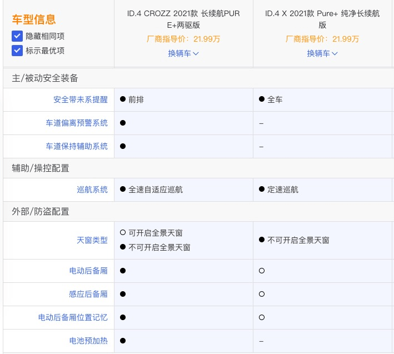Select the ID.4 CROZZ 2021款 model title
394x354 pixels.
[183, 19]
